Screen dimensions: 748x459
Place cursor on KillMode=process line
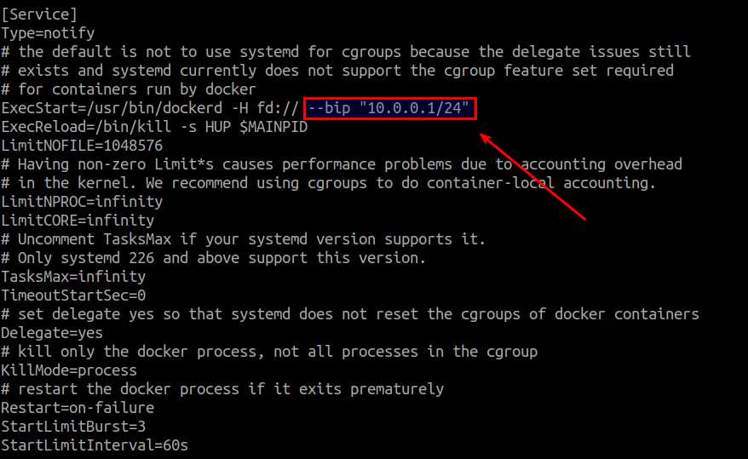(x=69, y=370)
